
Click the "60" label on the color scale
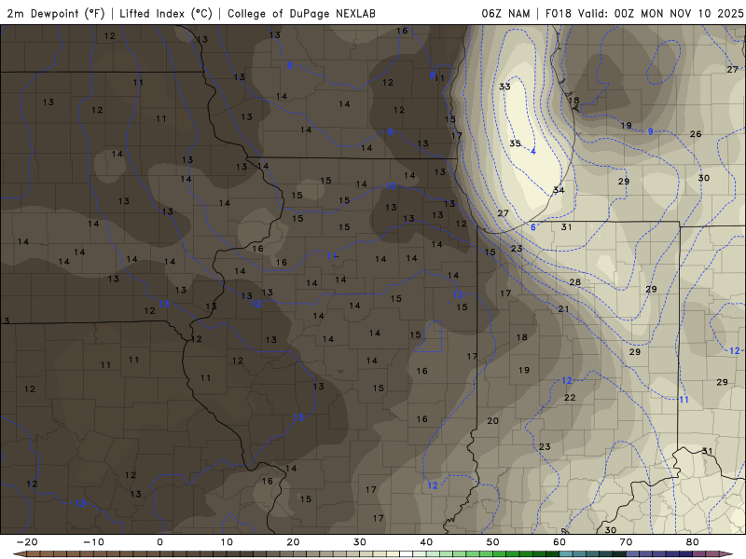(x=559, y=542)
